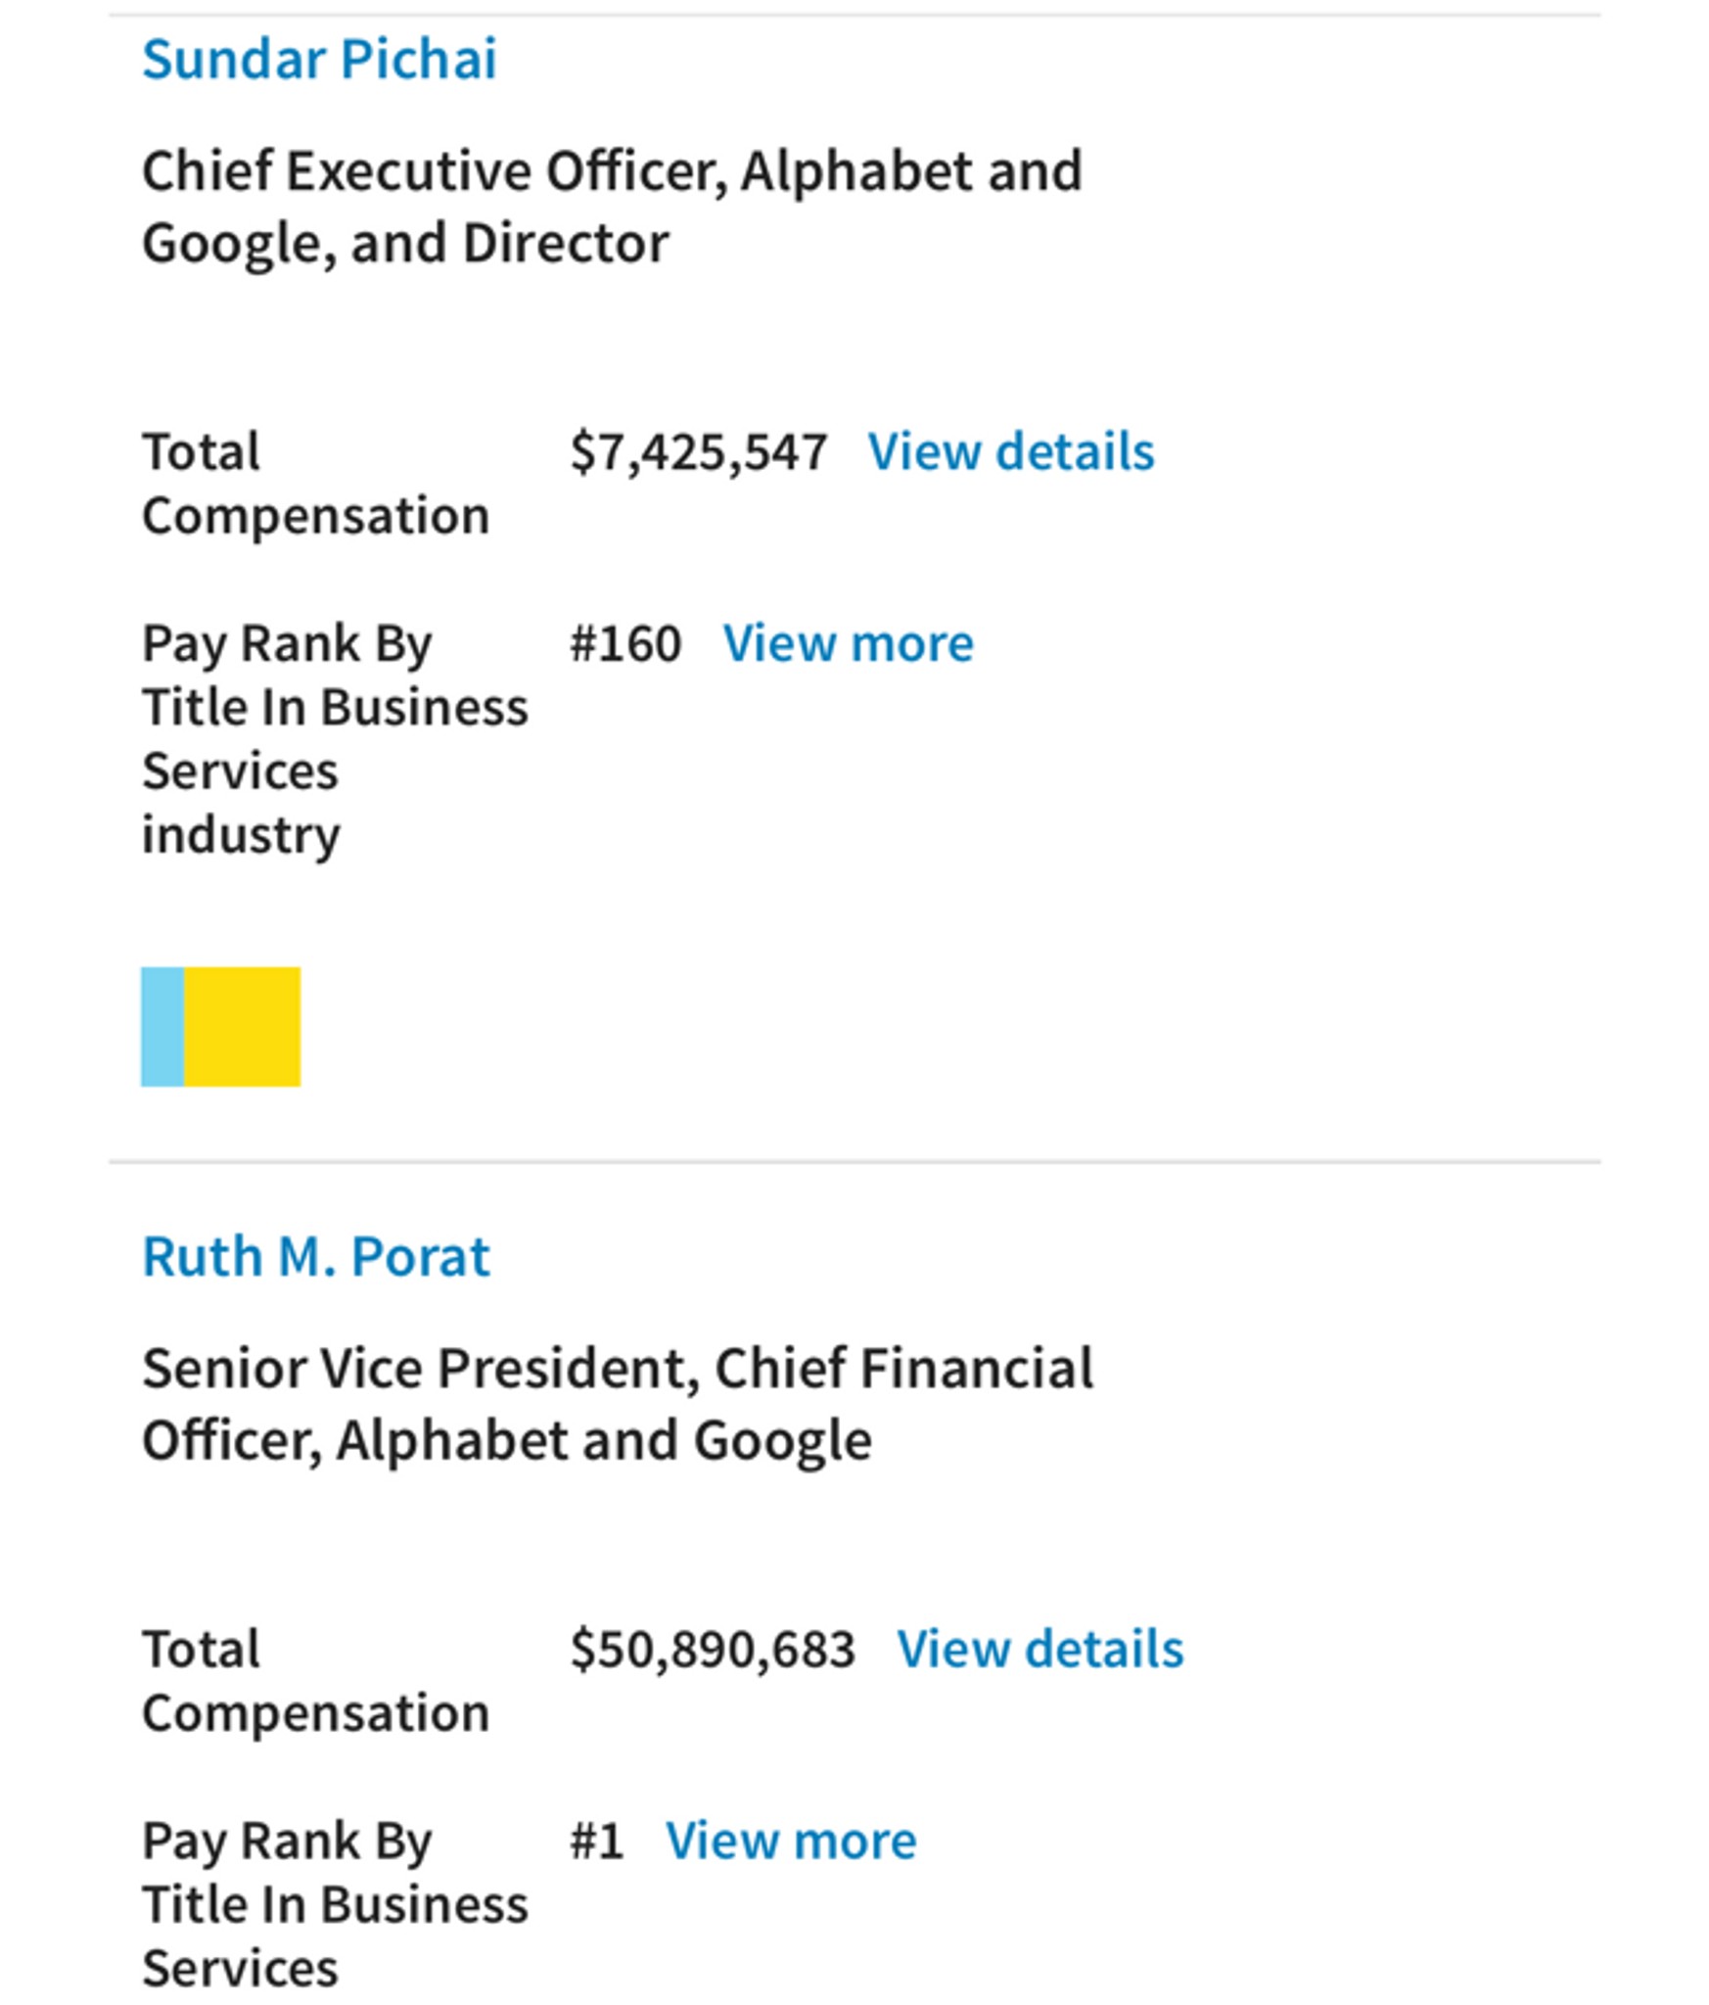Select the light blue compensation bar segment

point(162,1026)
